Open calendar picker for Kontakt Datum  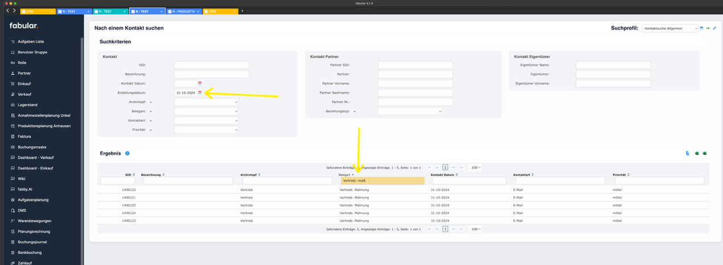pyautogui.click(x=200, y=84)
